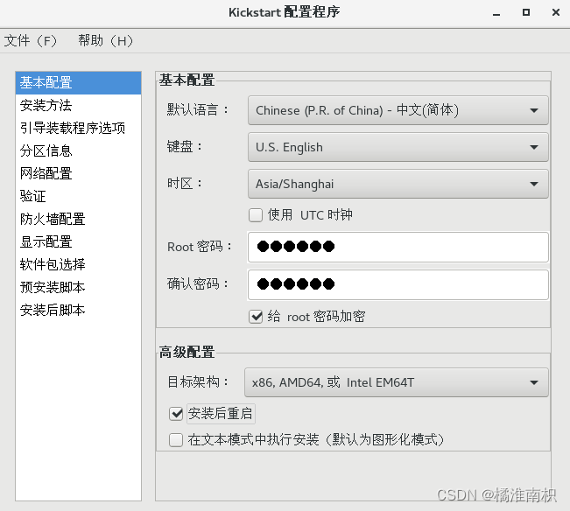Expand the 默认语言 dropdown
Screen dimensions: 570x511
pos(398,110)
